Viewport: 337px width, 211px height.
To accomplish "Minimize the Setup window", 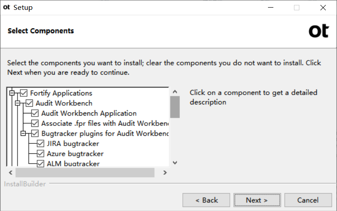I will [x=271, y=8].
